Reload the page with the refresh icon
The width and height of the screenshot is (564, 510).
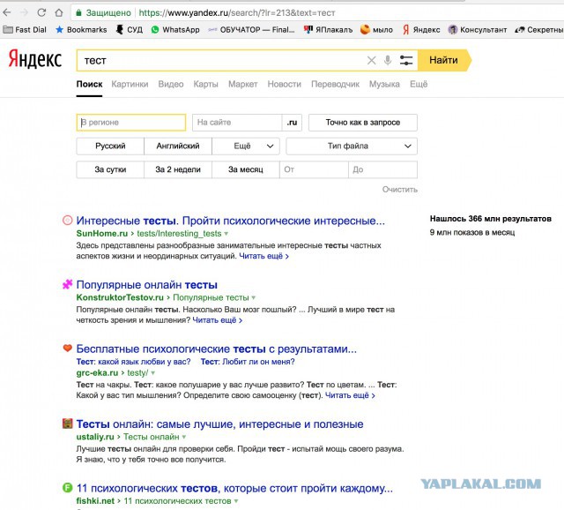[x=41, y=12]
